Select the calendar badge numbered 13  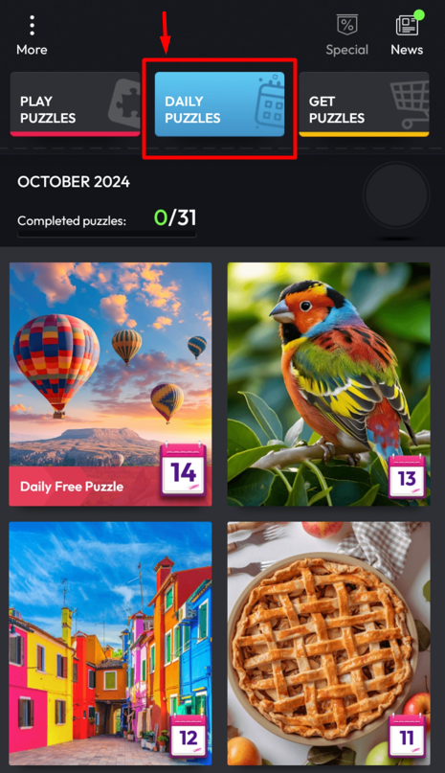pos(407,477)
